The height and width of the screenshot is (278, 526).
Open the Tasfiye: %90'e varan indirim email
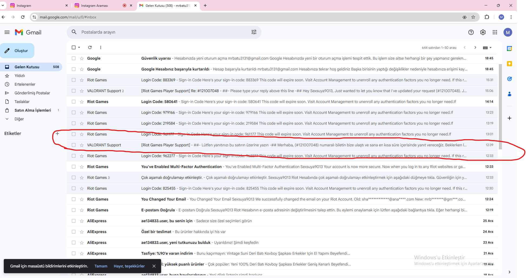point(282,253)
